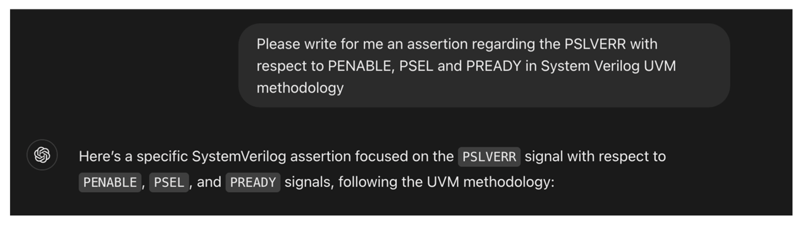Click the word "SystemVerilog" in the response
Image resolution: width=807 pixels, height=225 pixels.
pos(239,156)
